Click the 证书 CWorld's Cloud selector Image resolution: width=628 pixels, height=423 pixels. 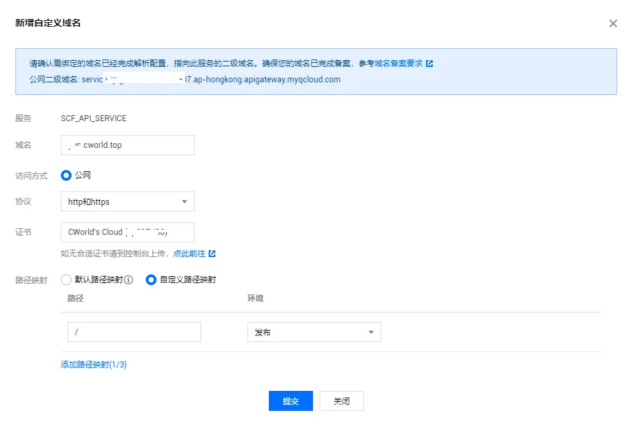pos(127,232)
